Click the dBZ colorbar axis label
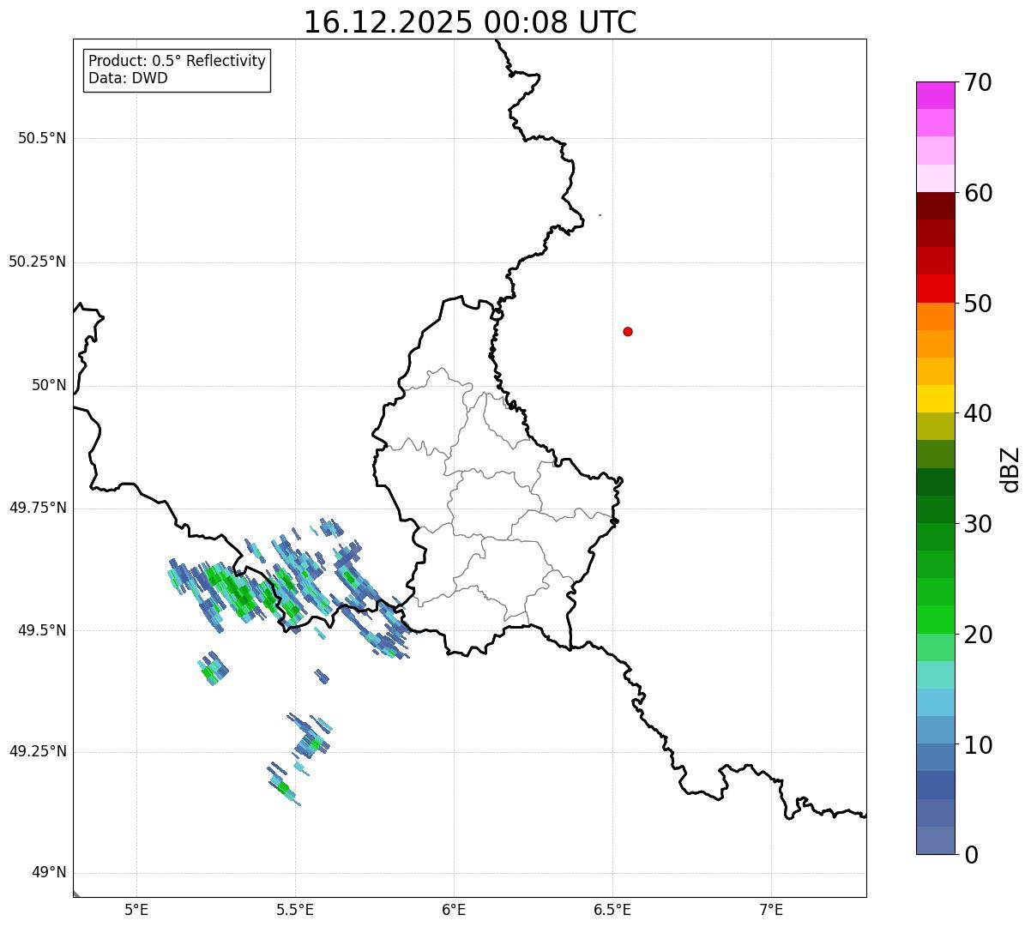This screenshot has width=1031, height=927. [1010, 469]
